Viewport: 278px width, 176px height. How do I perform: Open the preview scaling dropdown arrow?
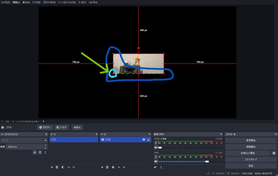[44, 121]
